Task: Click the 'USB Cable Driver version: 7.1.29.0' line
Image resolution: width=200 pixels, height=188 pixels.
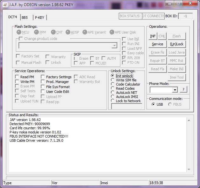Action: 36,140
